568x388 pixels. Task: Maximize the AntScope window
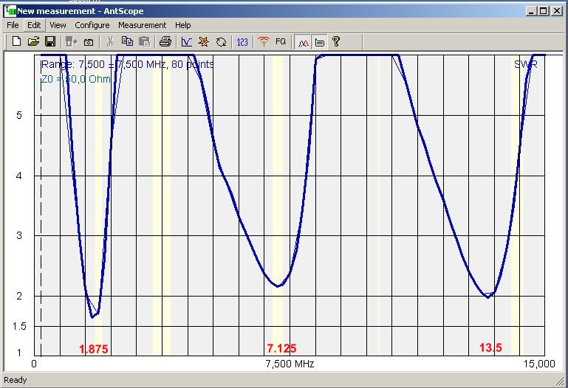coord(544,11)
